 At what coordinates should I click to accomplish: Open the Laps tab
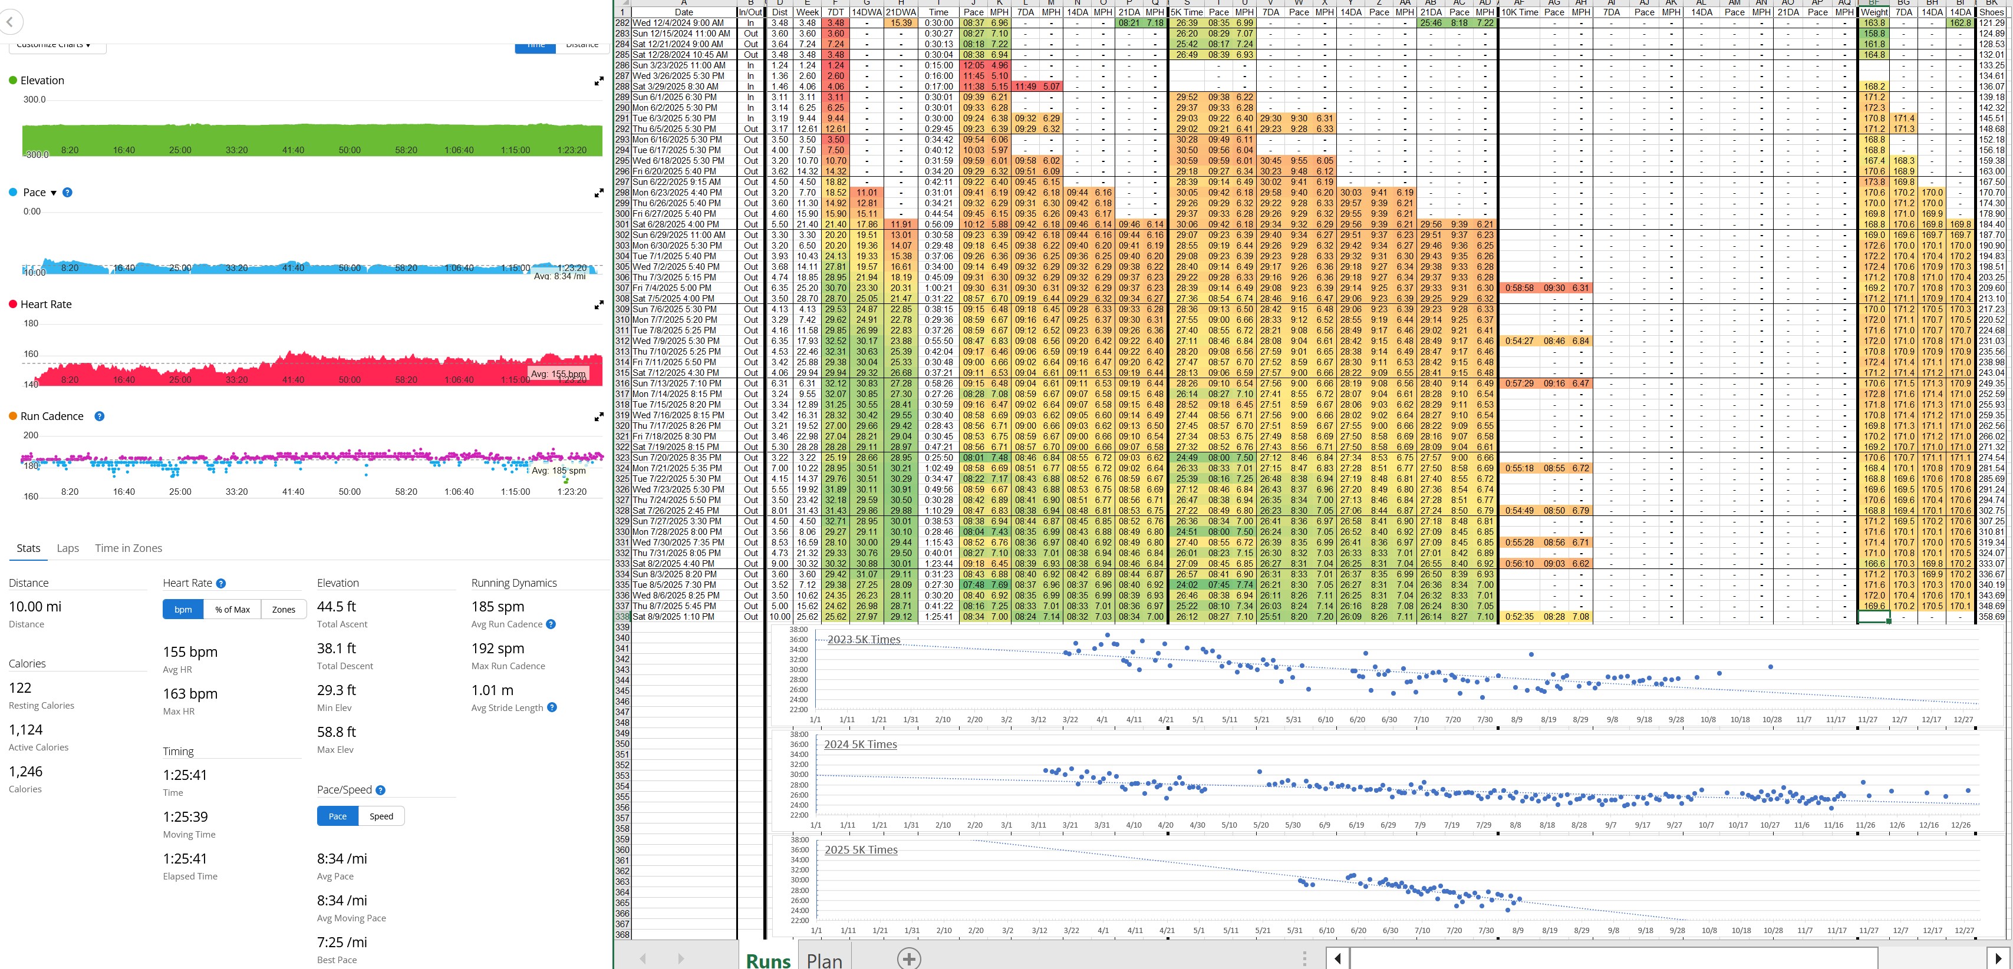click(68, 548)
